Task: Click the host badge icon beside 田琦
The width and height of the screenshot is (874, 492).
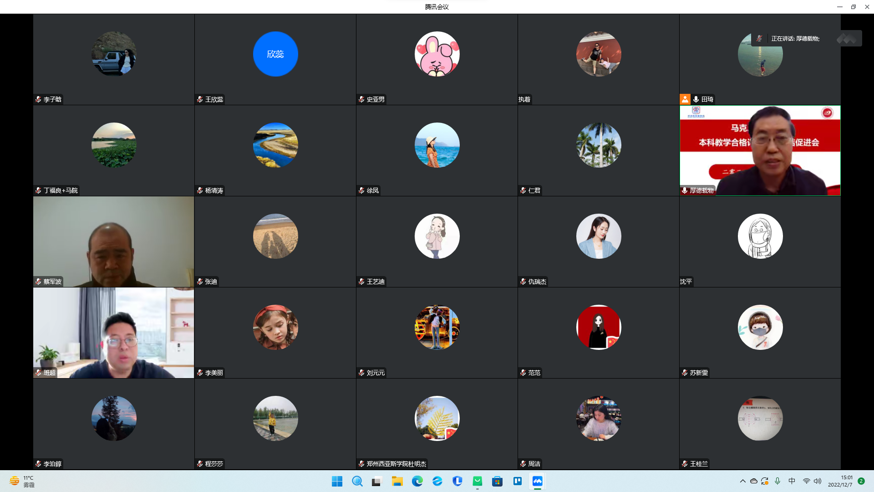Action: pos(685,99)
